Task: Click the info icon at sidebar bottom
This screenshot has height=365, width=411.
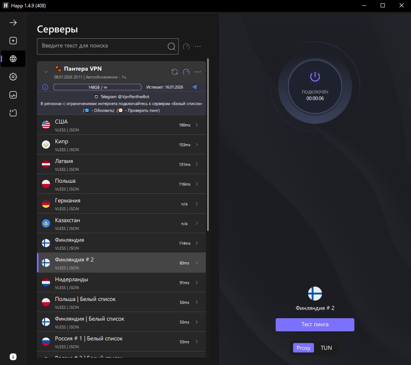Action: click(x=13, y=356)
